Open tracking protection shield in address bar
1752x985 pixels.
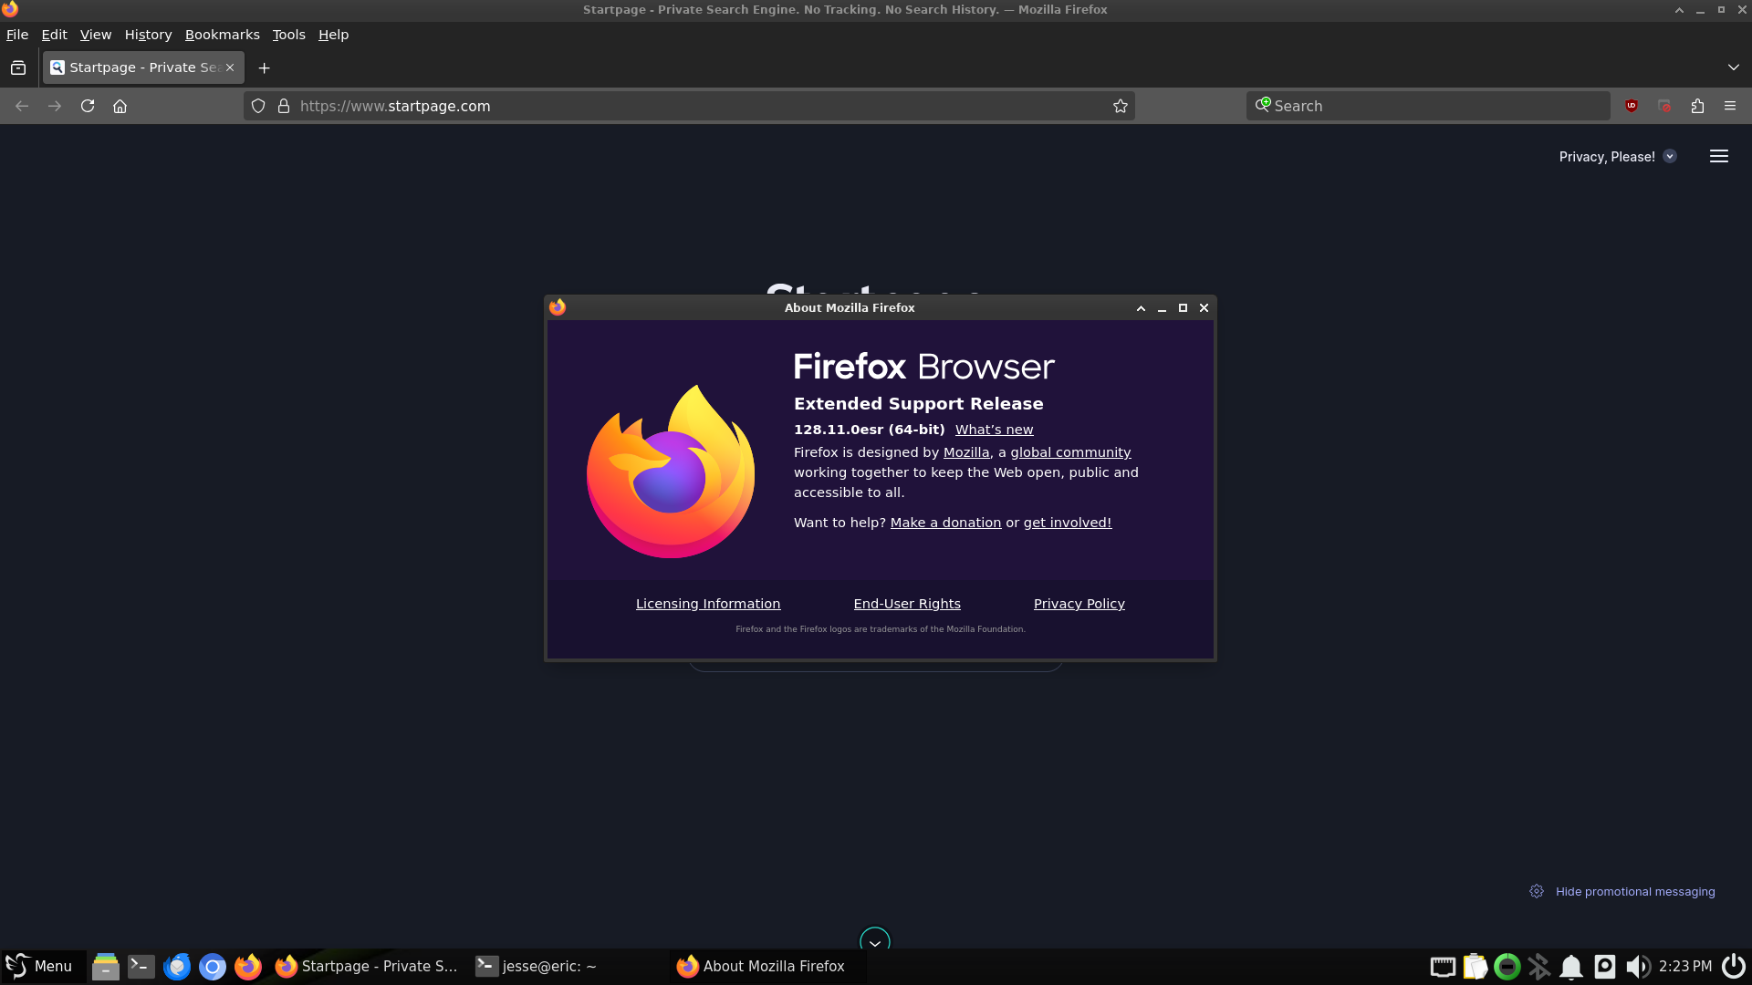(x=258, y=106)
